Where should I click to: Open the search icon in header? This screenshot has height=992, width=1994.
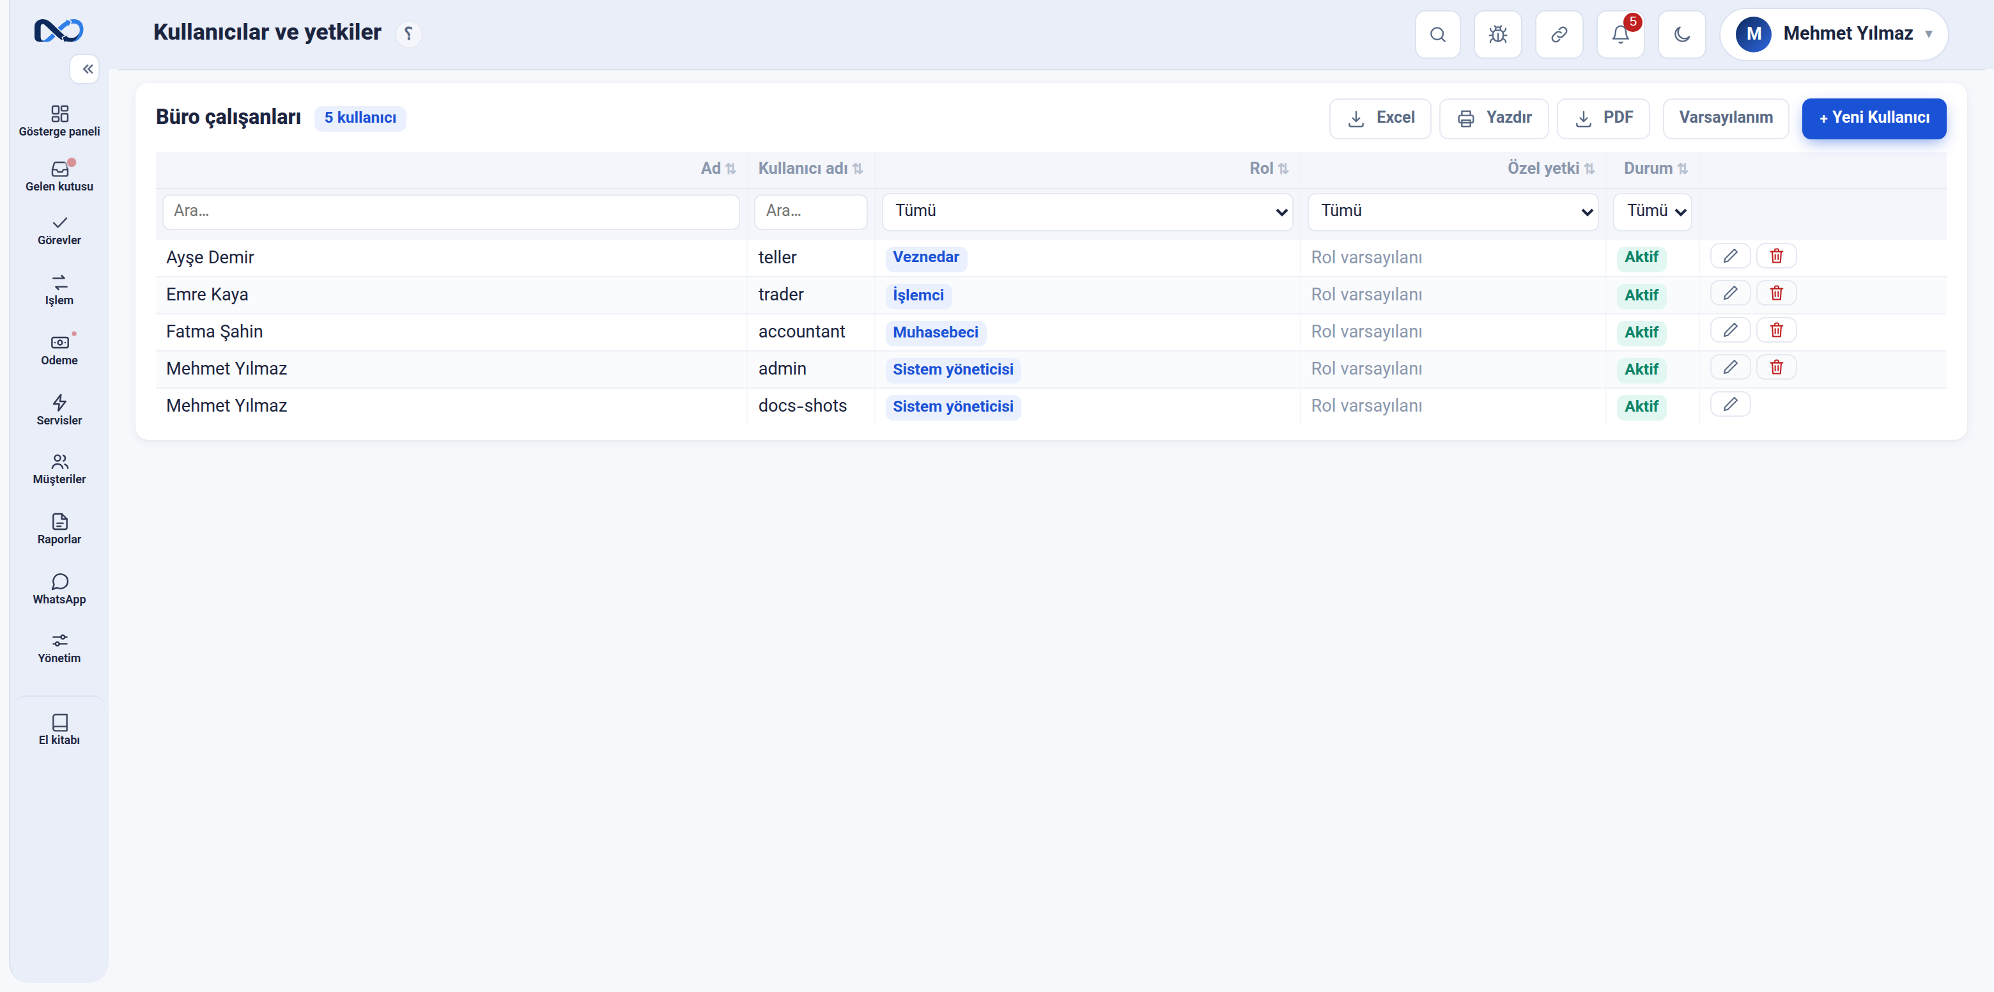(x=1437, y=34)
